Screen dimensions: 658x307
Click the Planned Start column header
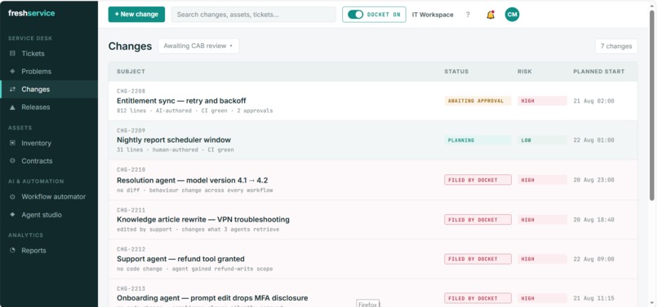coord(599,72)
